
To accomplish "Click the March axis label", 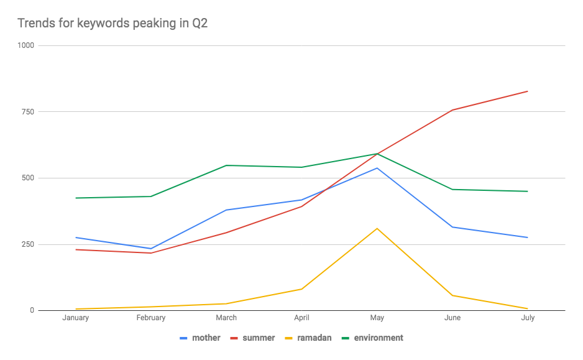I will 226,318.
